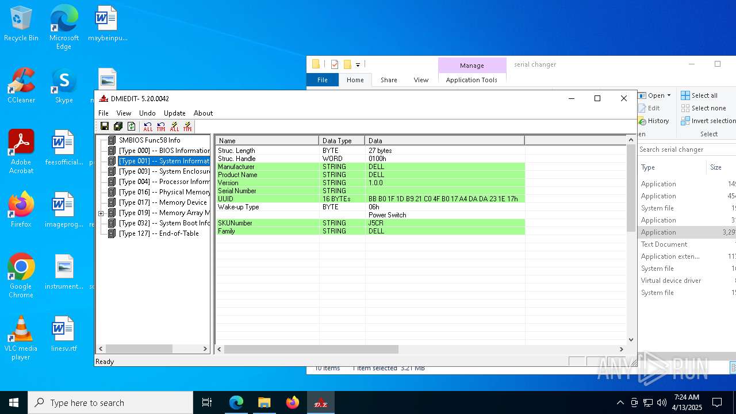The image size is (736, 414).
Task: Select the Serial Number row
Action: [370, 191]
